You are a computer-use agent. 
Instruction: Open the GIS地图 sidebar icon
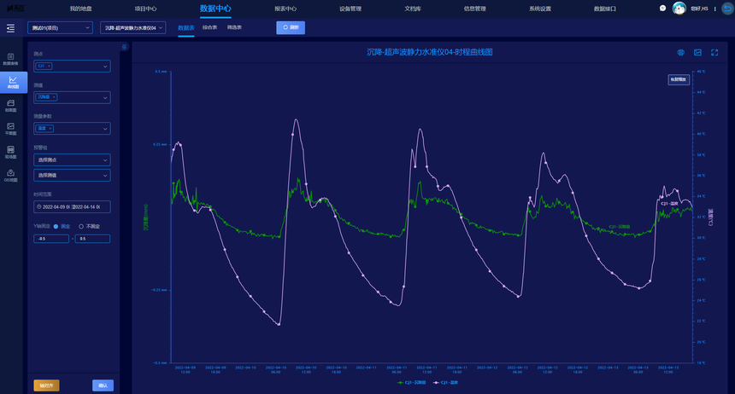pyautogui.click(x=11, y=176)
